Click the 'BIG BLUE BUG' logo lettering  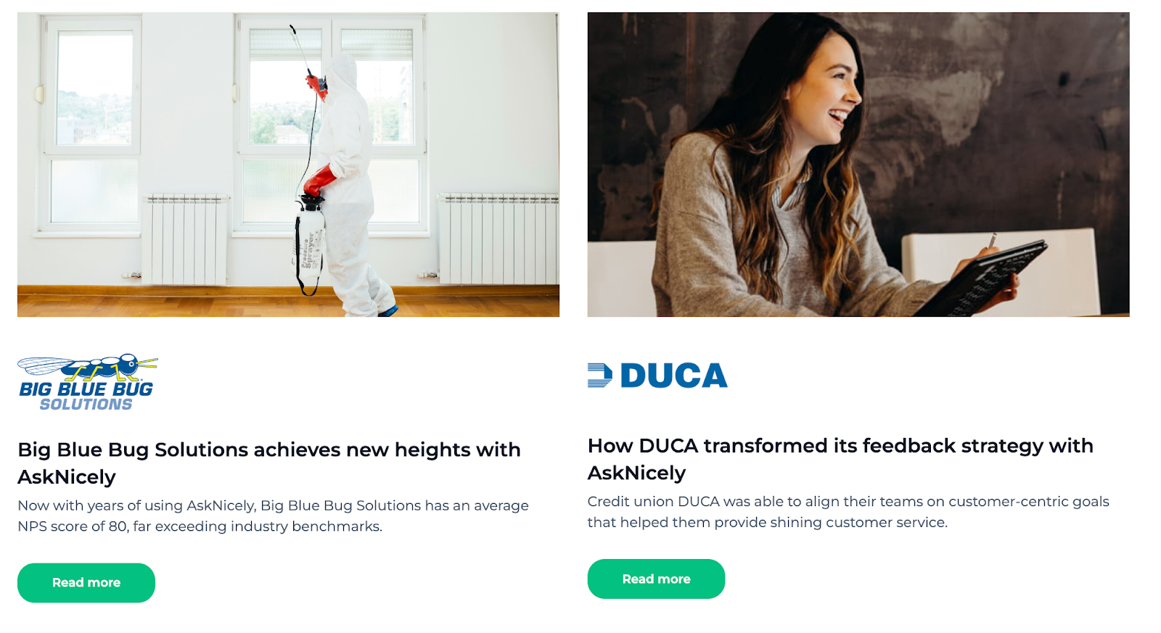[86, 389]
